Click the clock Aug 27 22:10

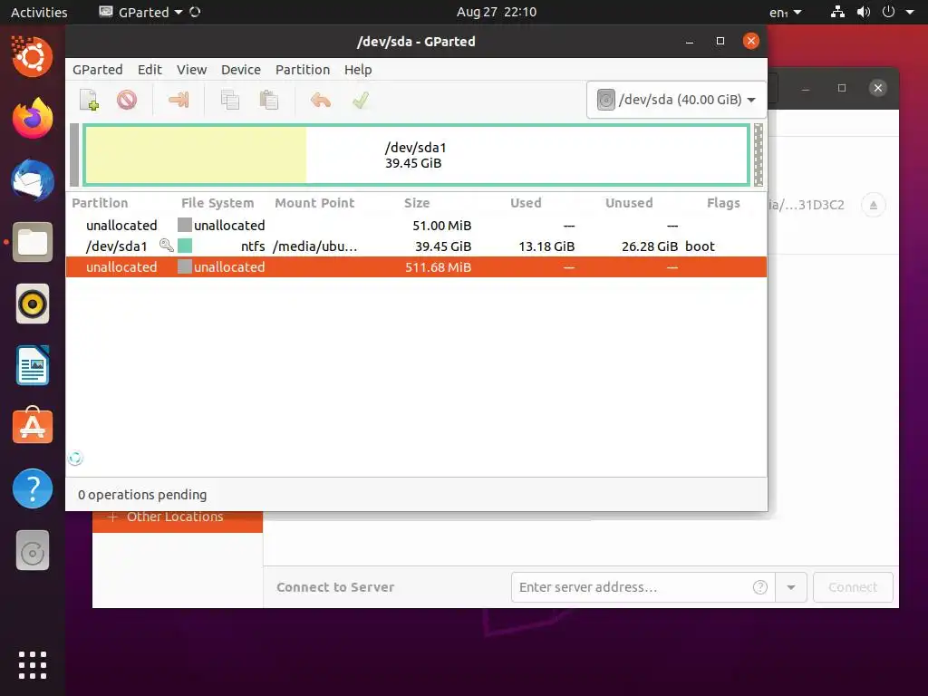(497, 12)
